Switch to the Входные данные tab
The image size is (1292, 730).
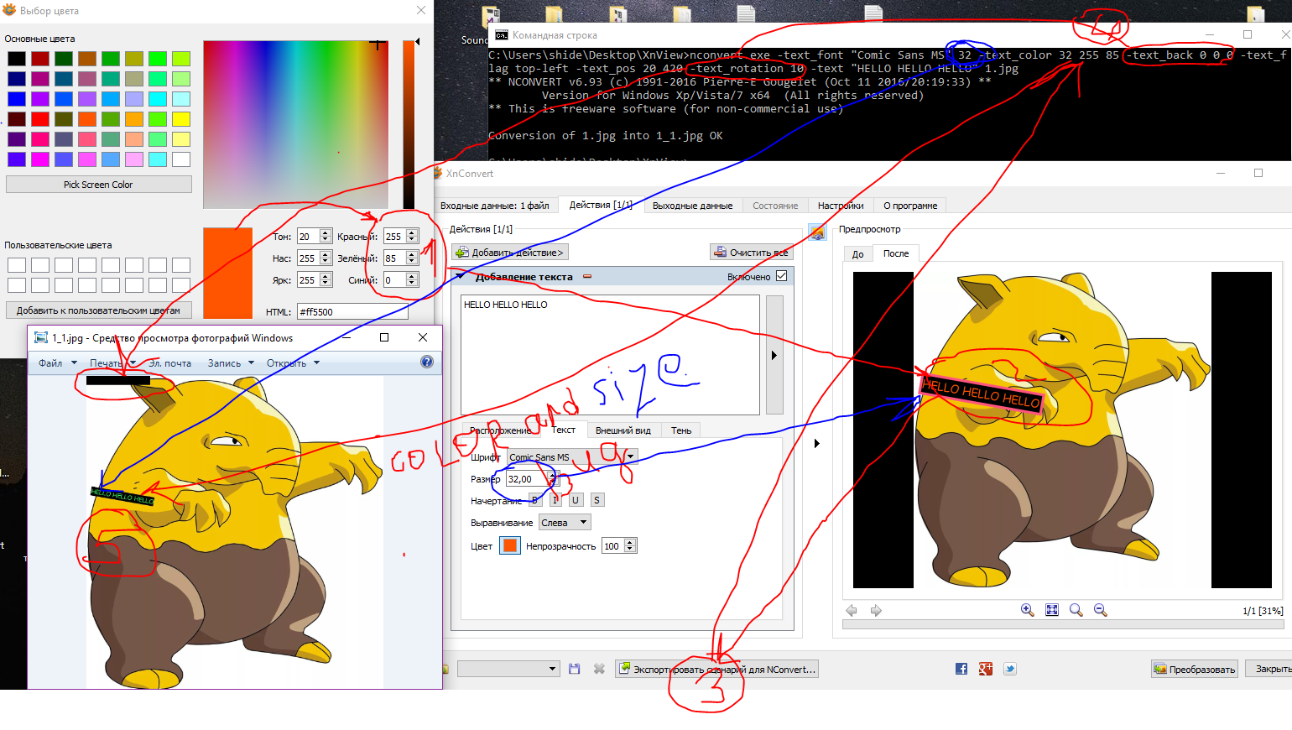click(495, 206)
